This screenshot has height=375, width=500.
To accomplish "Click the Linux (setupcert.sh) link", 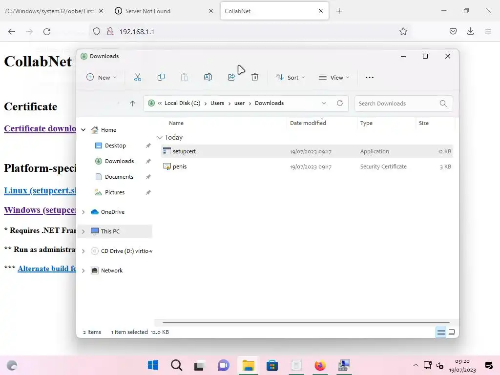I will tap(40, 190).
